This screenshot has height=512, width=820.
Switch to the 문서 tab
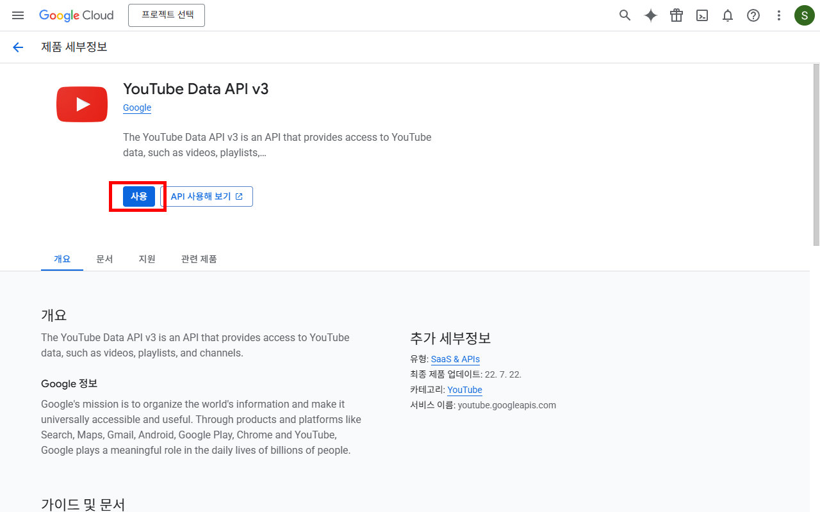pos(104,259)
